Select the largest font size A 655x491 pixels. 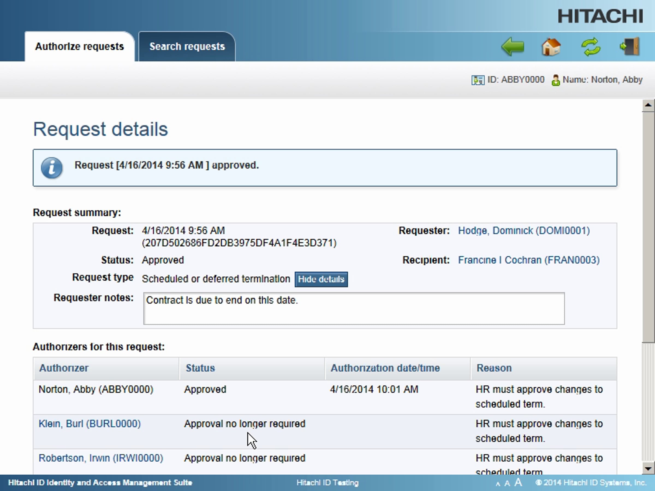coord(518,483)
